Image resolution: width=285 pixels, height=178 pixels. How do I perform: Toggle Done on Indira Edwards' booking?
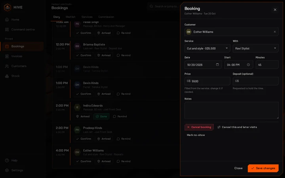(101, 116)
